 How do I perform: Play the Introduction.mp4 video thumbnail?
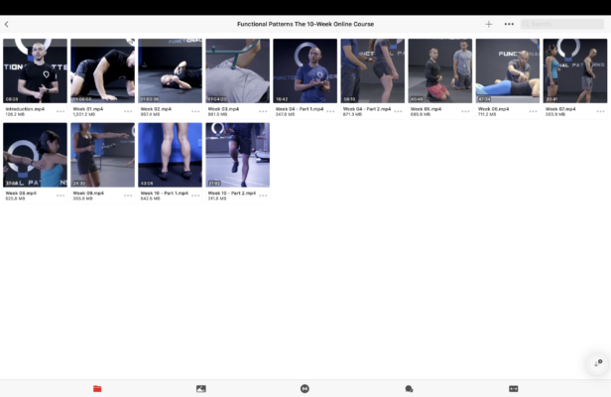[x=35, y=70]
